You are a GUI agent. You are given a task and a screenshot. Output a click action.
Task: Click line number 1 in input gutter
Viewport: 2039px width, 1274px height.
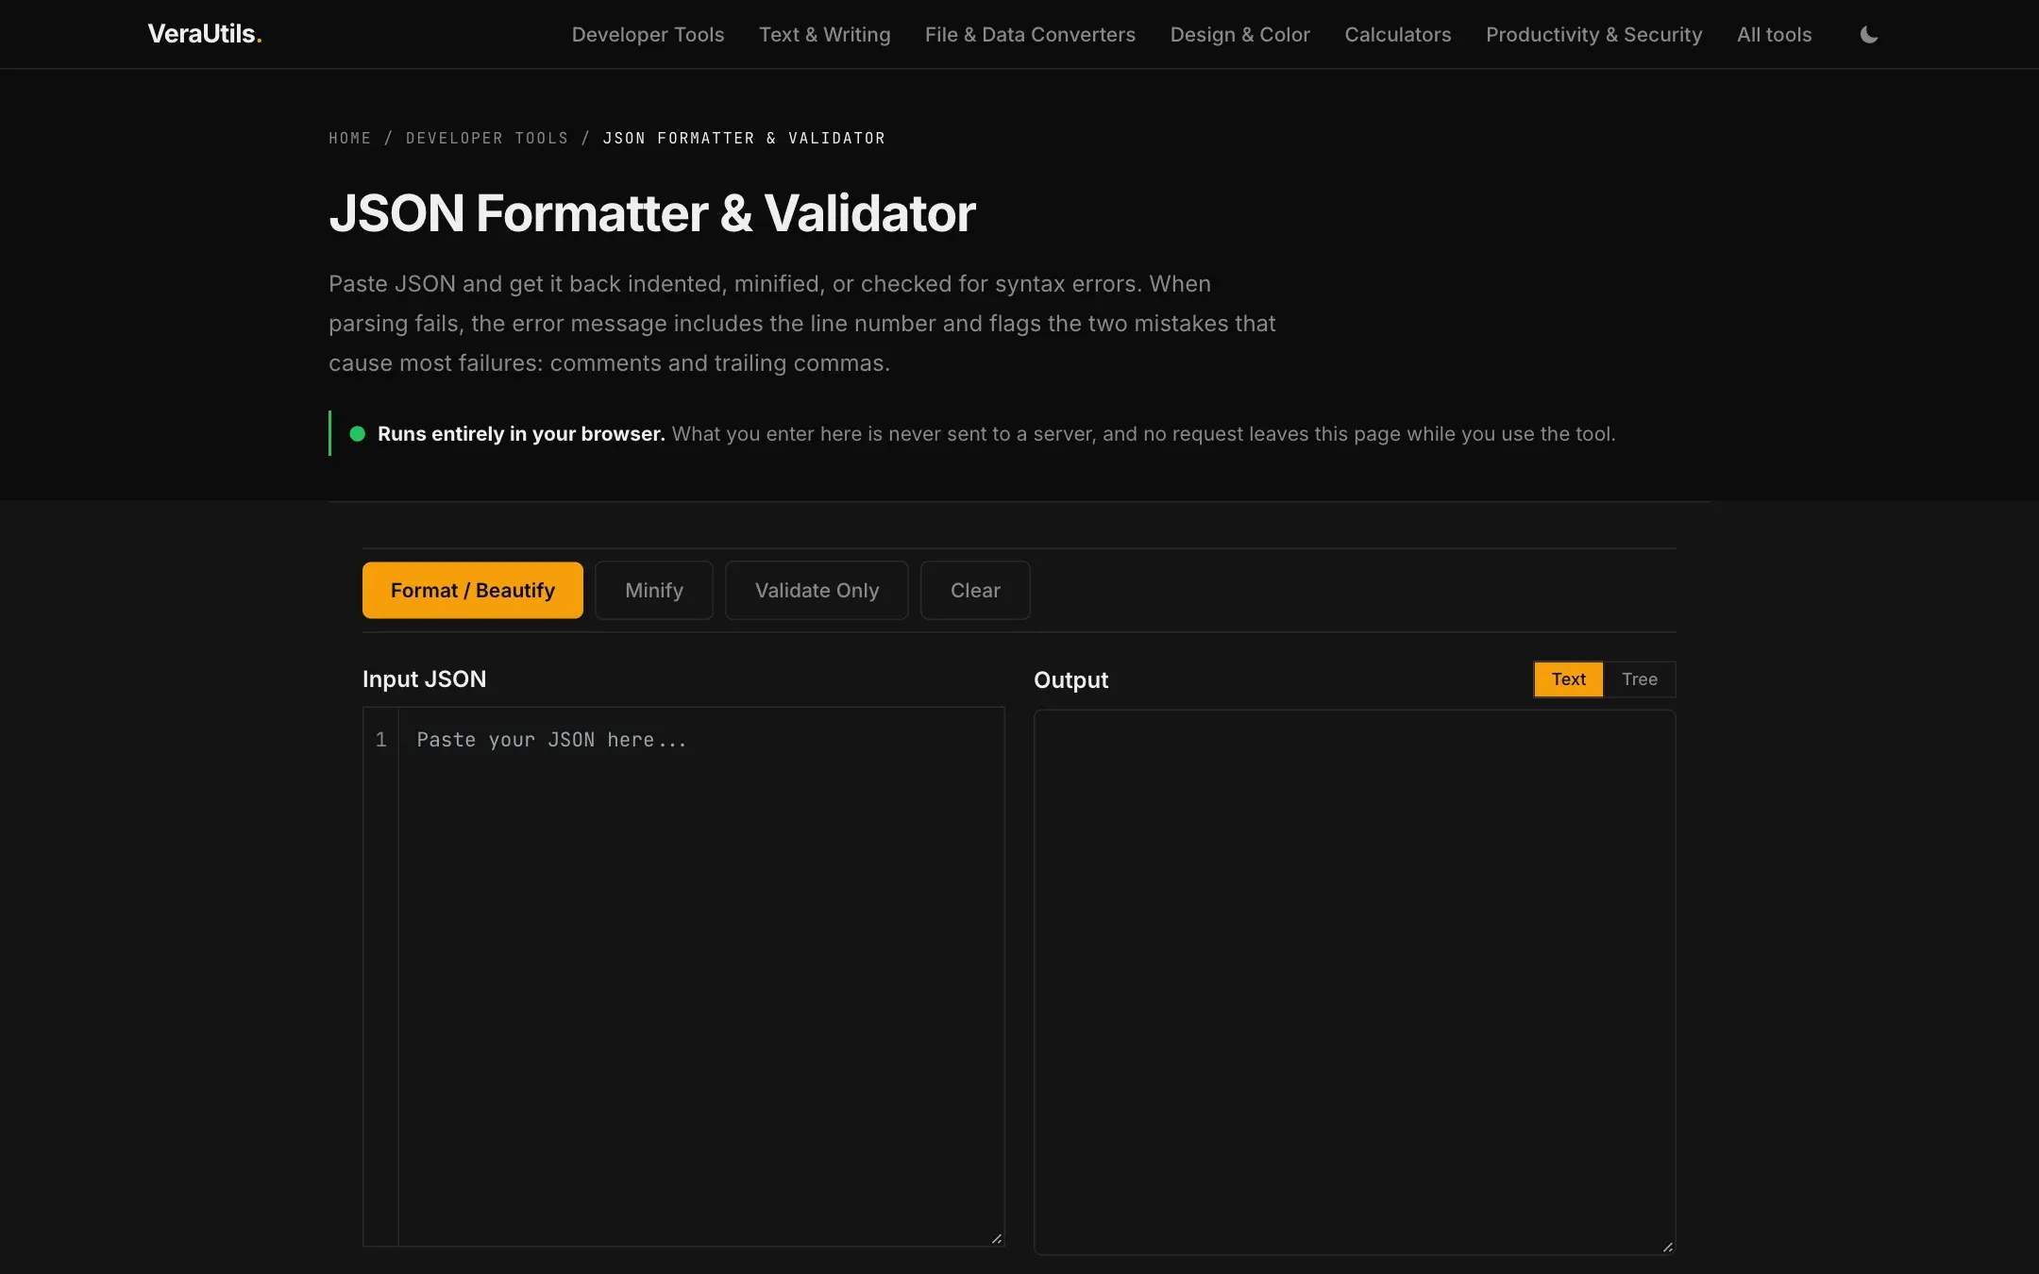pyautogui.click(x=380, y=740)
